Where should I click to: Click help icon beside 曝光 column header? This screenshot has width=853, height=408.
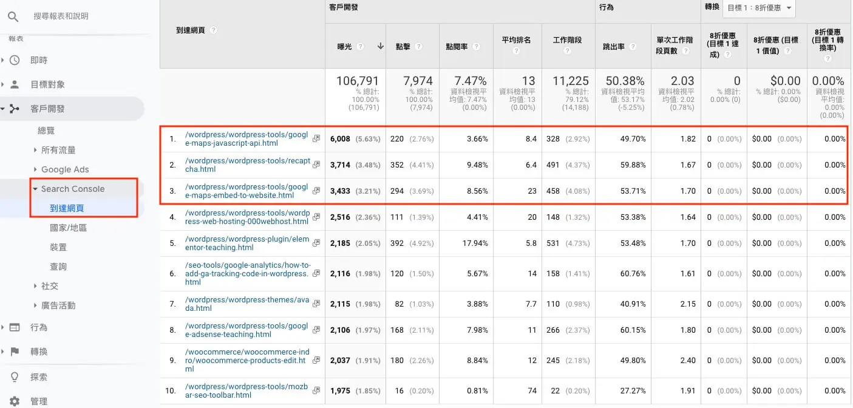click(361, 46)
